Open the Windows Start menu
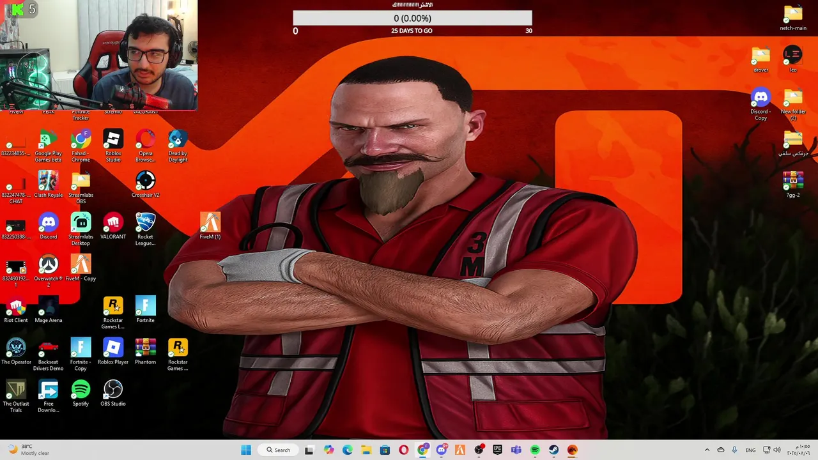Screen dimensions: 818x460 pyautogui.click(x=246, y=450)
